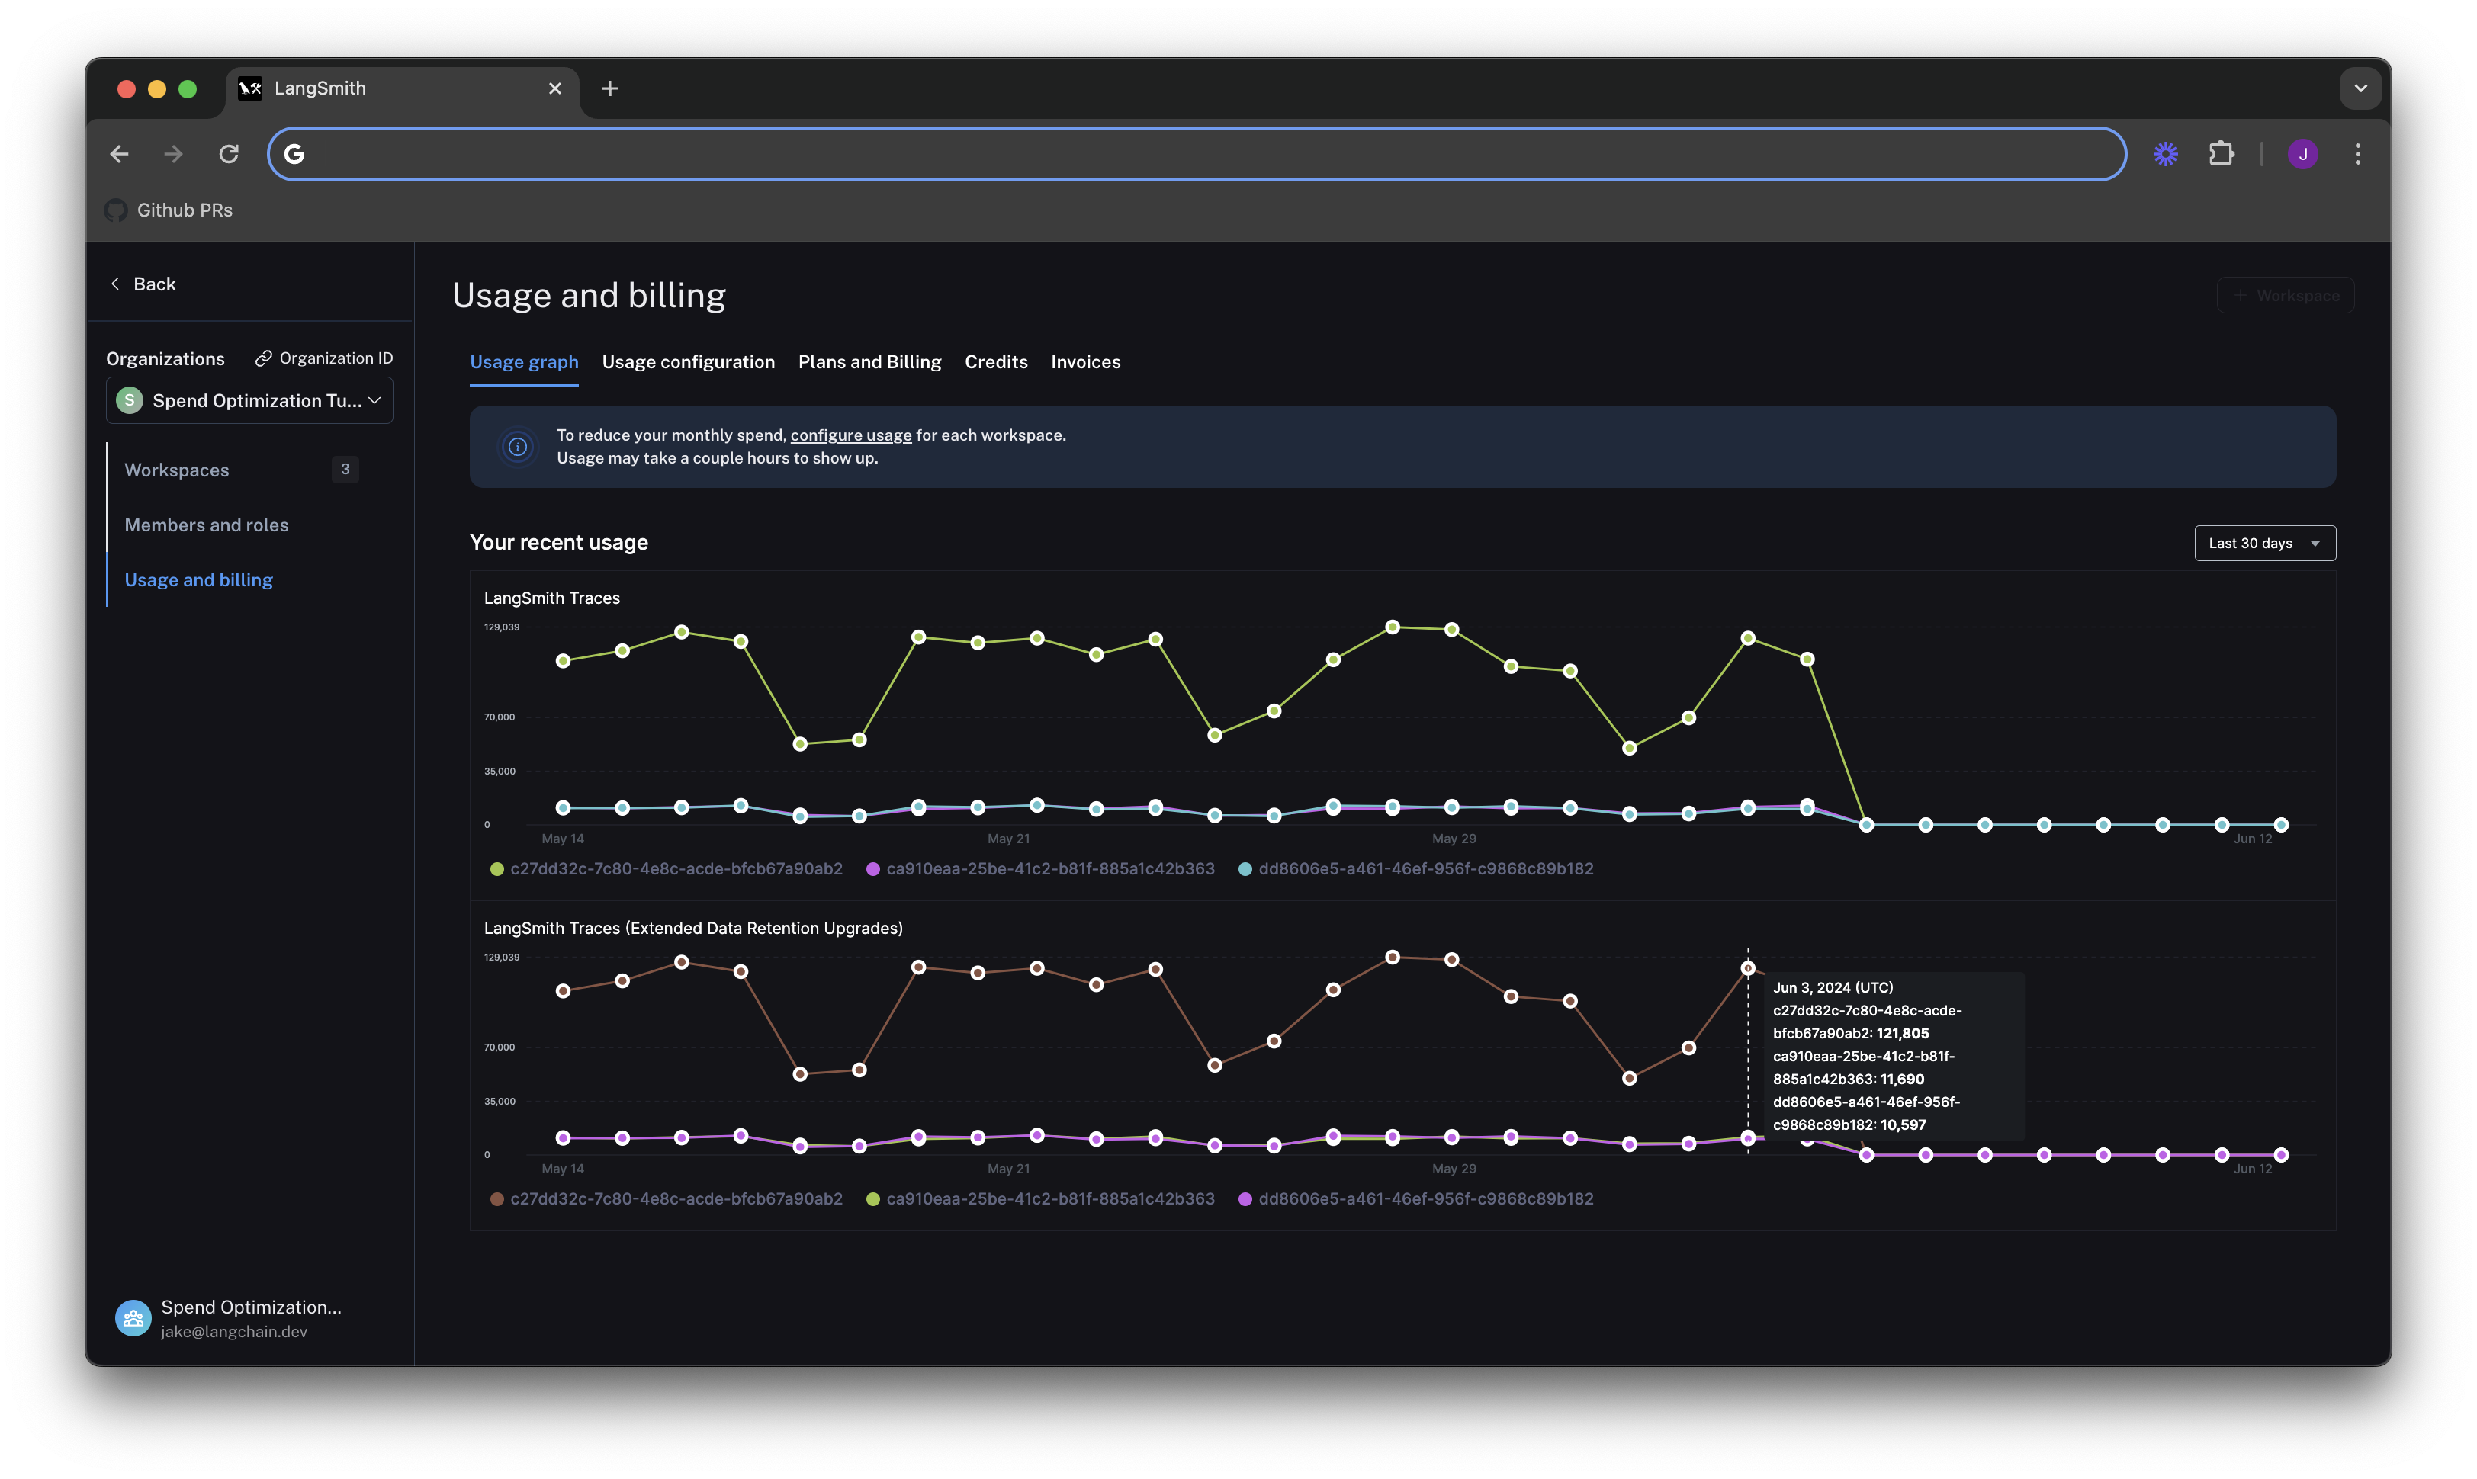Open the Invoices tab

pyautogui.click(x=1084, y=363)
